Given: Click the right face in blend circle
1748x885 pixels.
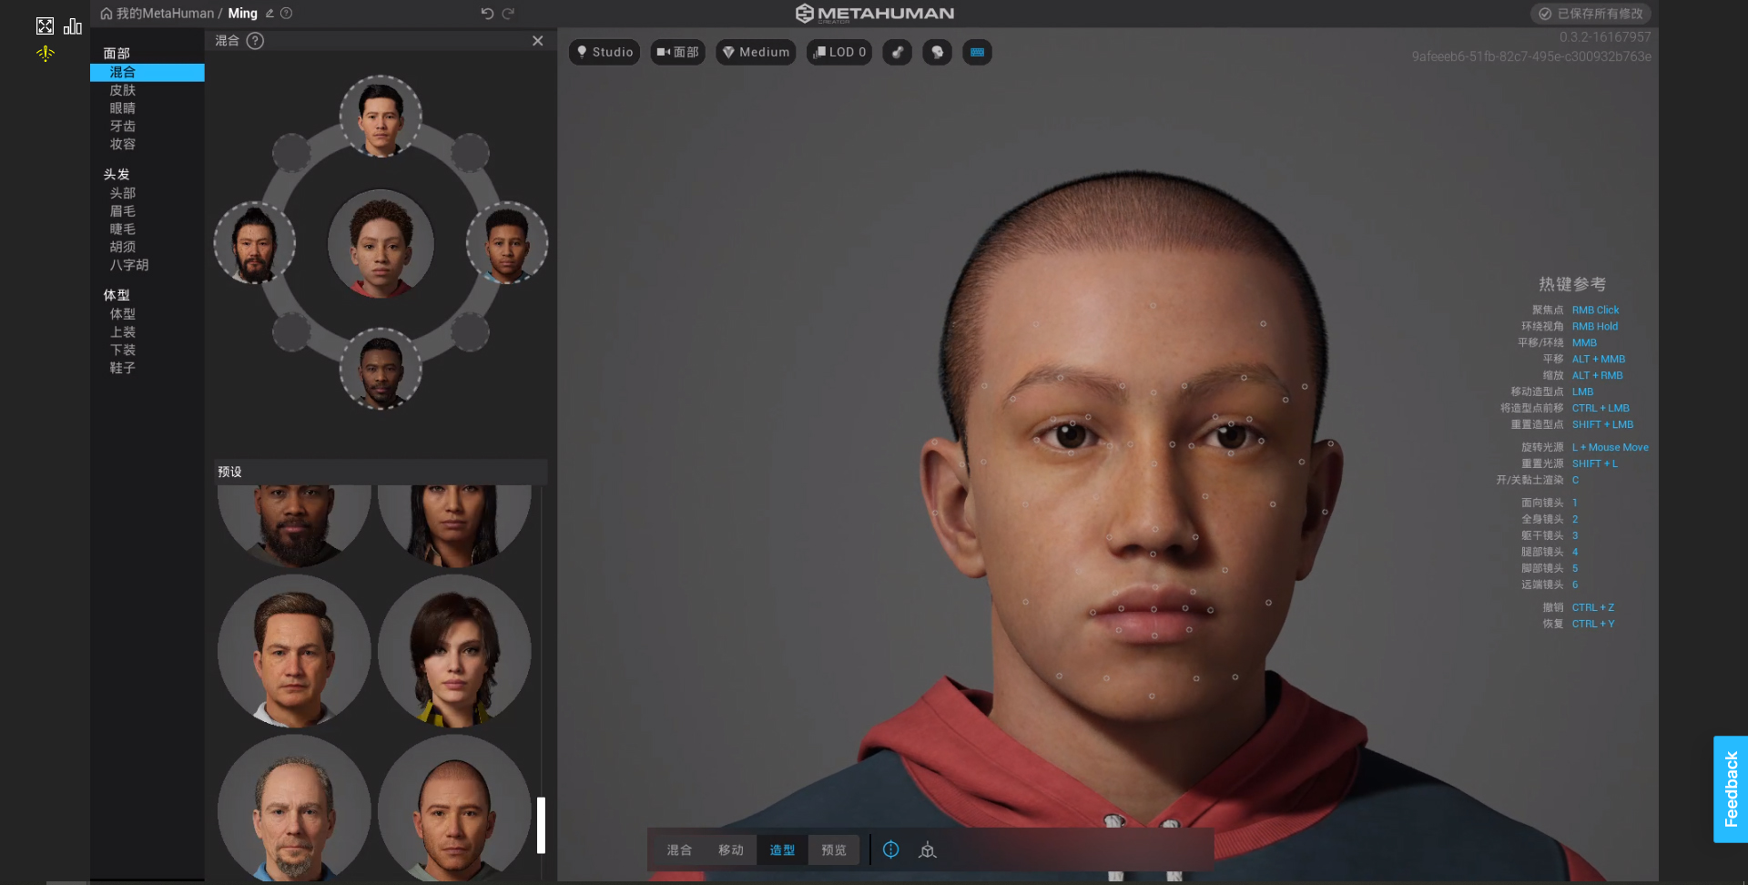Looking at the screenshot, I should coord(507,243).
